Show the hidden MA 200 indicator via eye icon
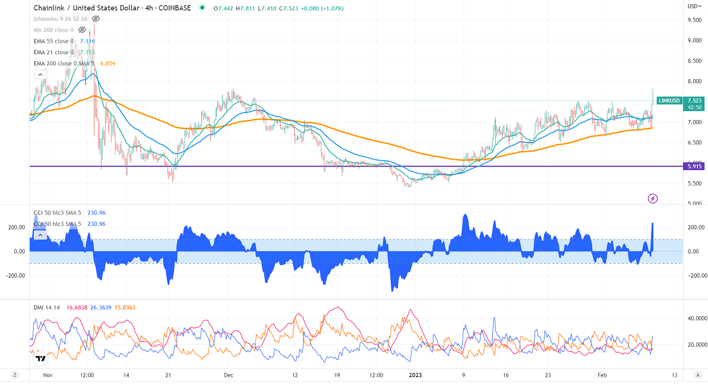The width and height of the screenshot is (708, 384). click(81, 30)
